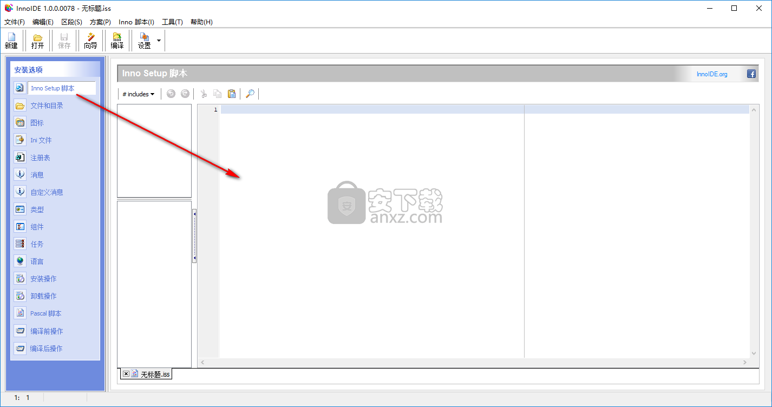Image resolution: width=772 pixels, height=407 pixels.
Task: Click the 编译后操作 label in sidebar
Action: coord(47,348)
